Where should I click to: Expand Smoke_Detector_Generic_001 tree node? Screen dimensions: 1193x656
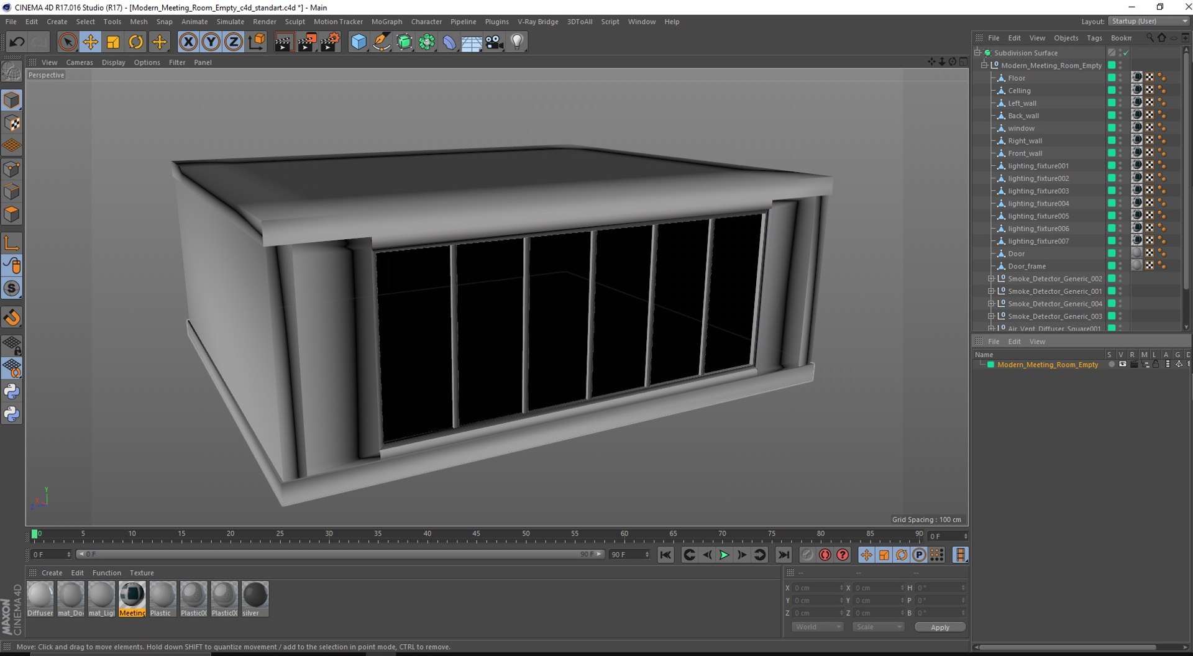pyautogui.click(x=991, y=291)
